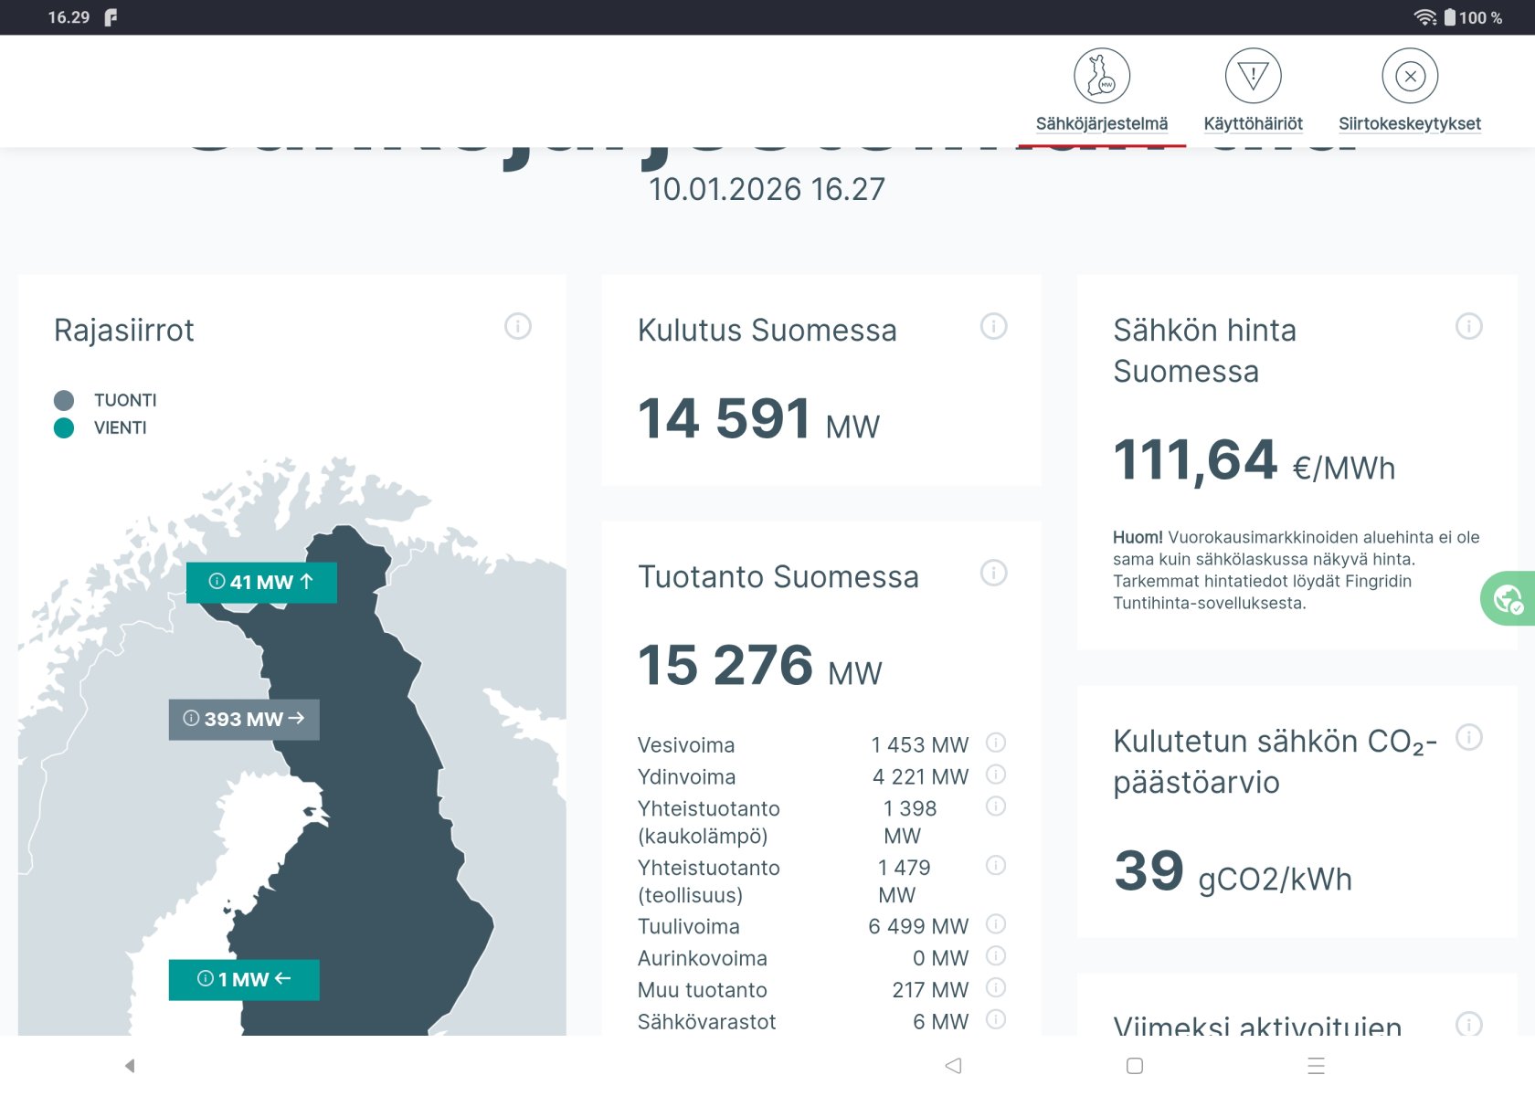Click info icon next to Aurinkovoima
This screenshot has width=1535, height=1096.
996,956
